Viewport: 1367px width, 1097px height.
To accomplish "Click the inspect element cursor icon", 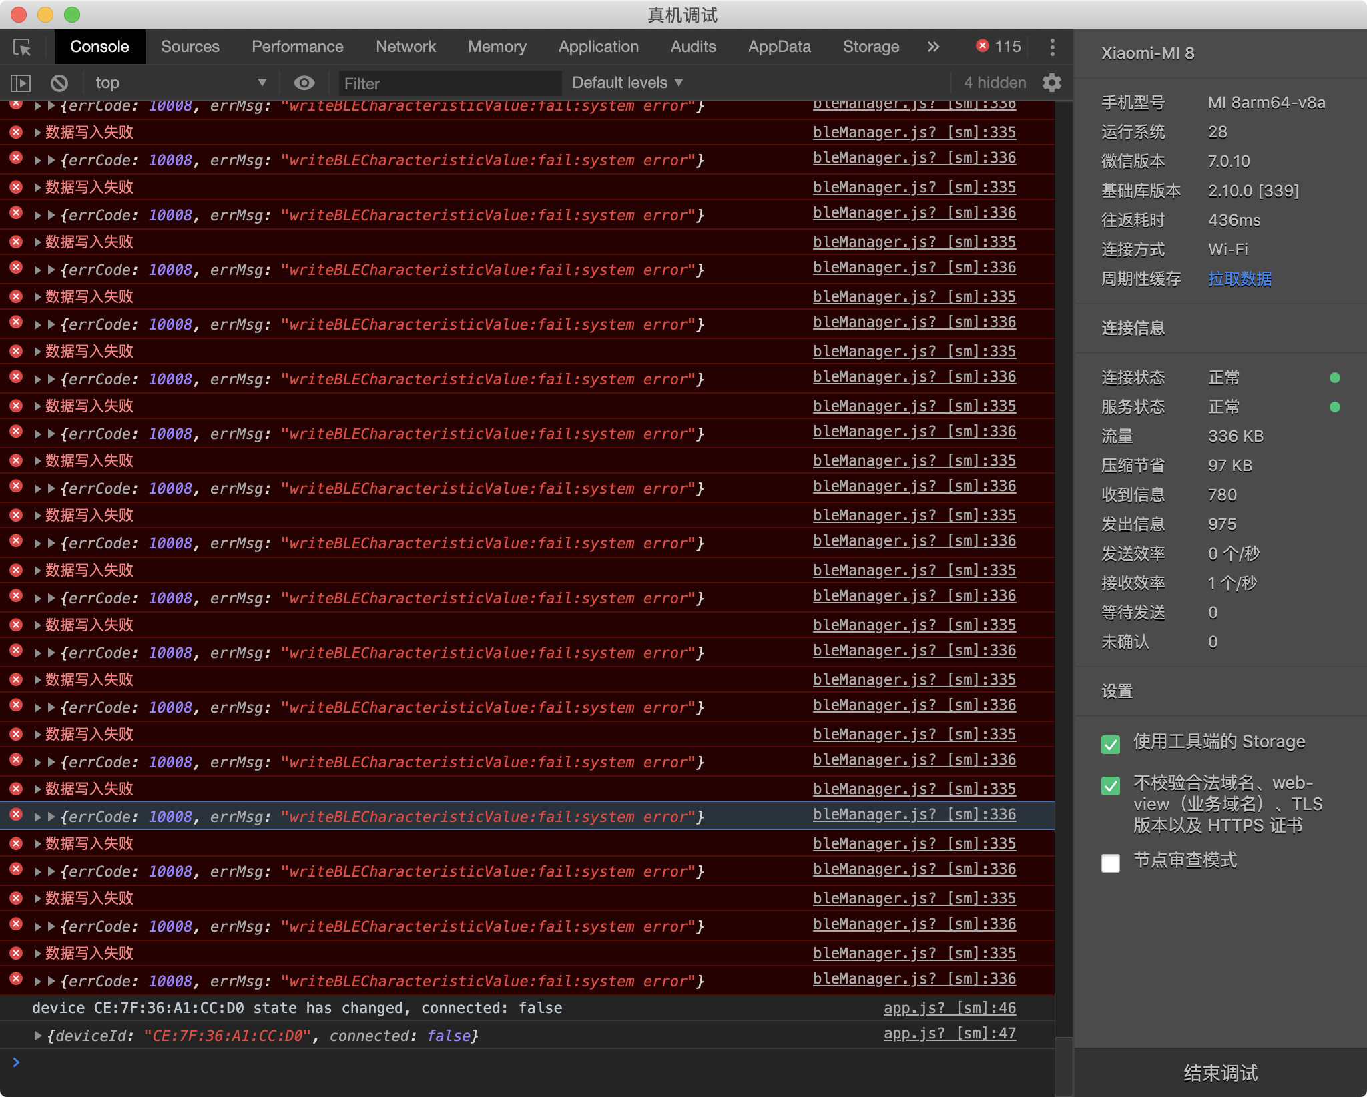I will pos(22,47).
